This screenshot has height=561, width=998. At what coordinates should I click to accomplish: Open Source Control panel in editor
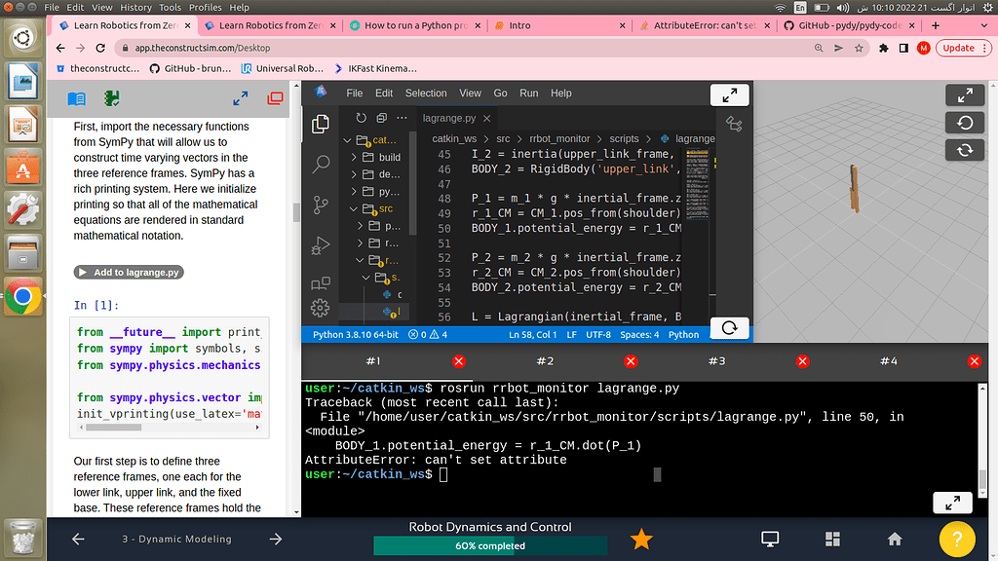coord(320,205)
